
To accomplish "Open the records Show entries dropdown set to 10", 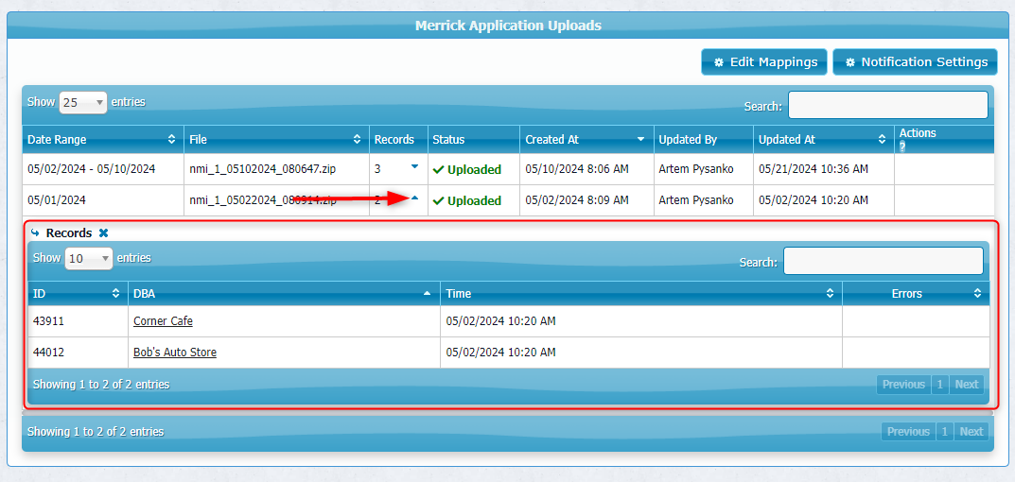I will click(88, 258).
